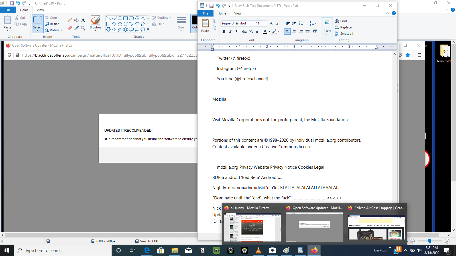
Task: Open the WordPad File menu
Action: tap(205, 13)
